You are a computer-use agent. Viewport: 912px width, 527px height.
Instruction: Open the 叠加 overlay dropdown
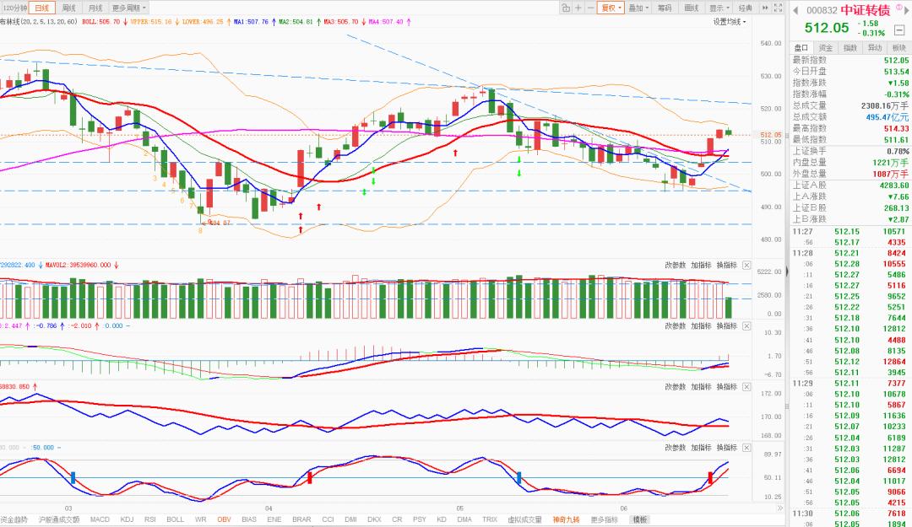tap(638, 8)
